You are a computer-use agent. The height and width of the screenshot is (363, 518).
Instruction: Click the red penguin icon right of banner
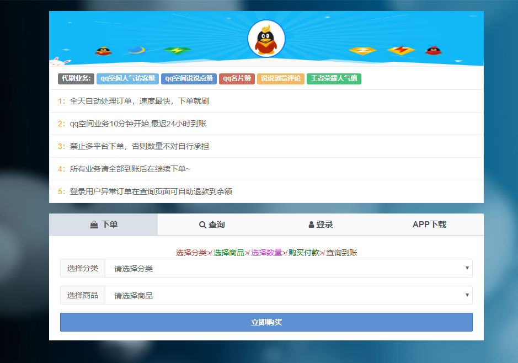click(434, 51)
